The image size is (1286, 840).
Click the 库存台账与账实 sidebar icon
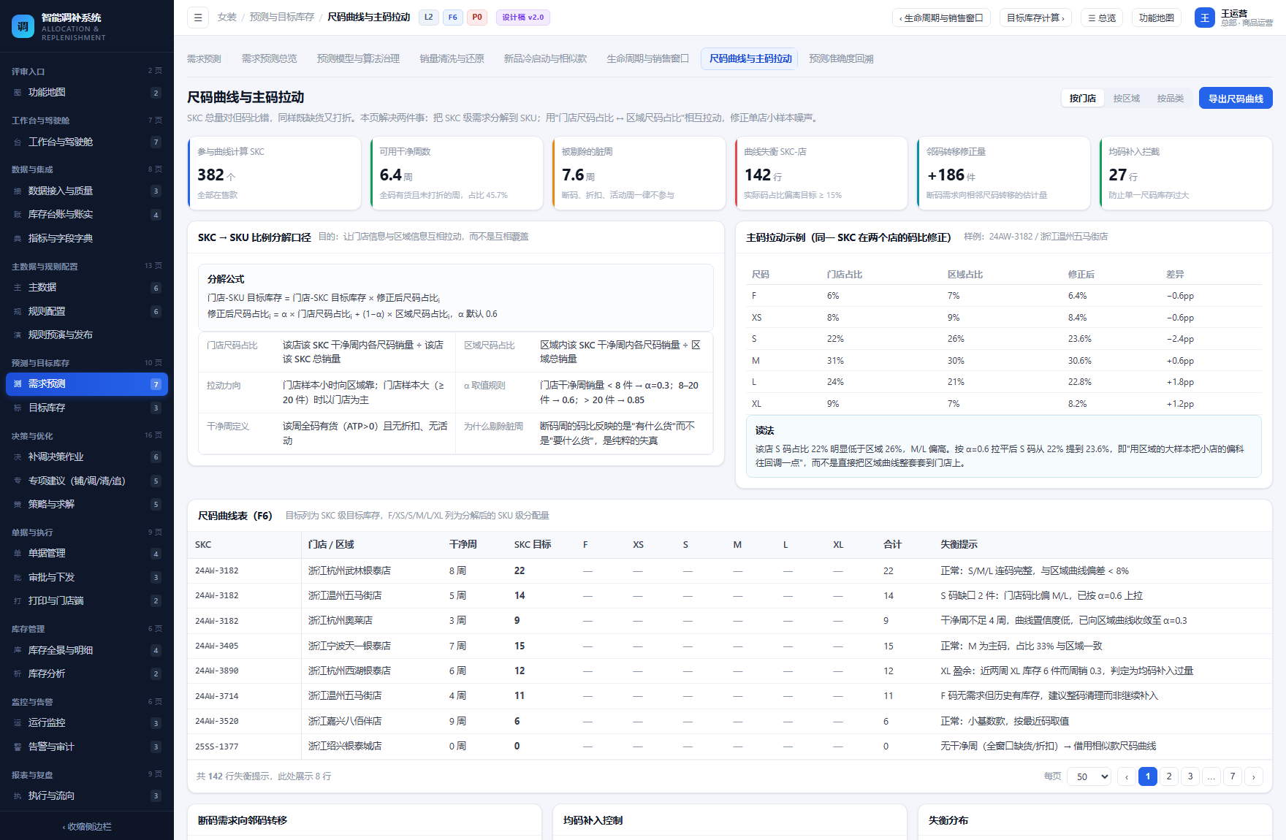coord(18,215)
